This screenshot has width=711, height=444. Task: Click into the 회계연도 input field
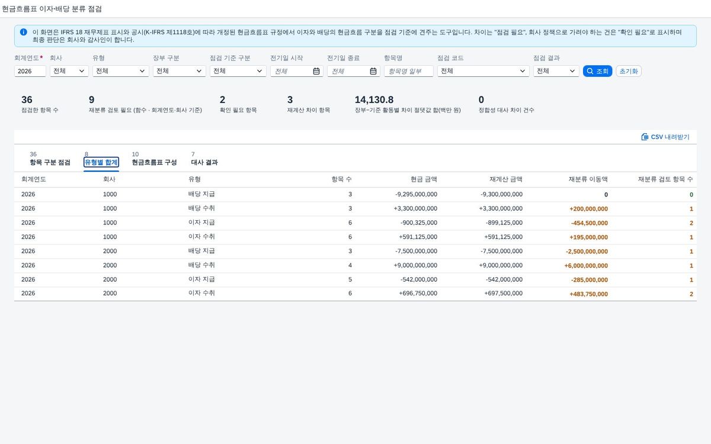click(30, 71)
